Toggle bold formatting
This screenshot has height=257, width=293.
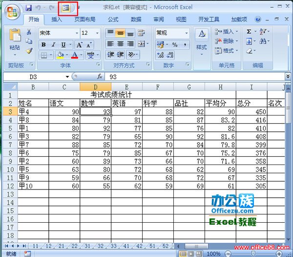click(43, 45)
